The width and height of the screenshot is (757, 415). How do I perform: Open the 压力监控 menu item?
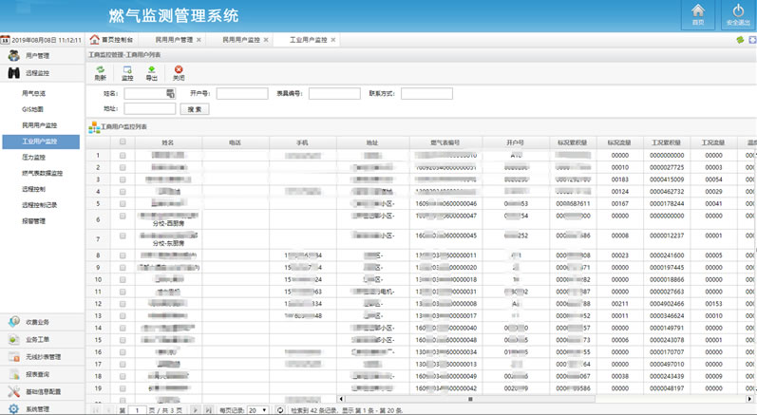point(34,157)
